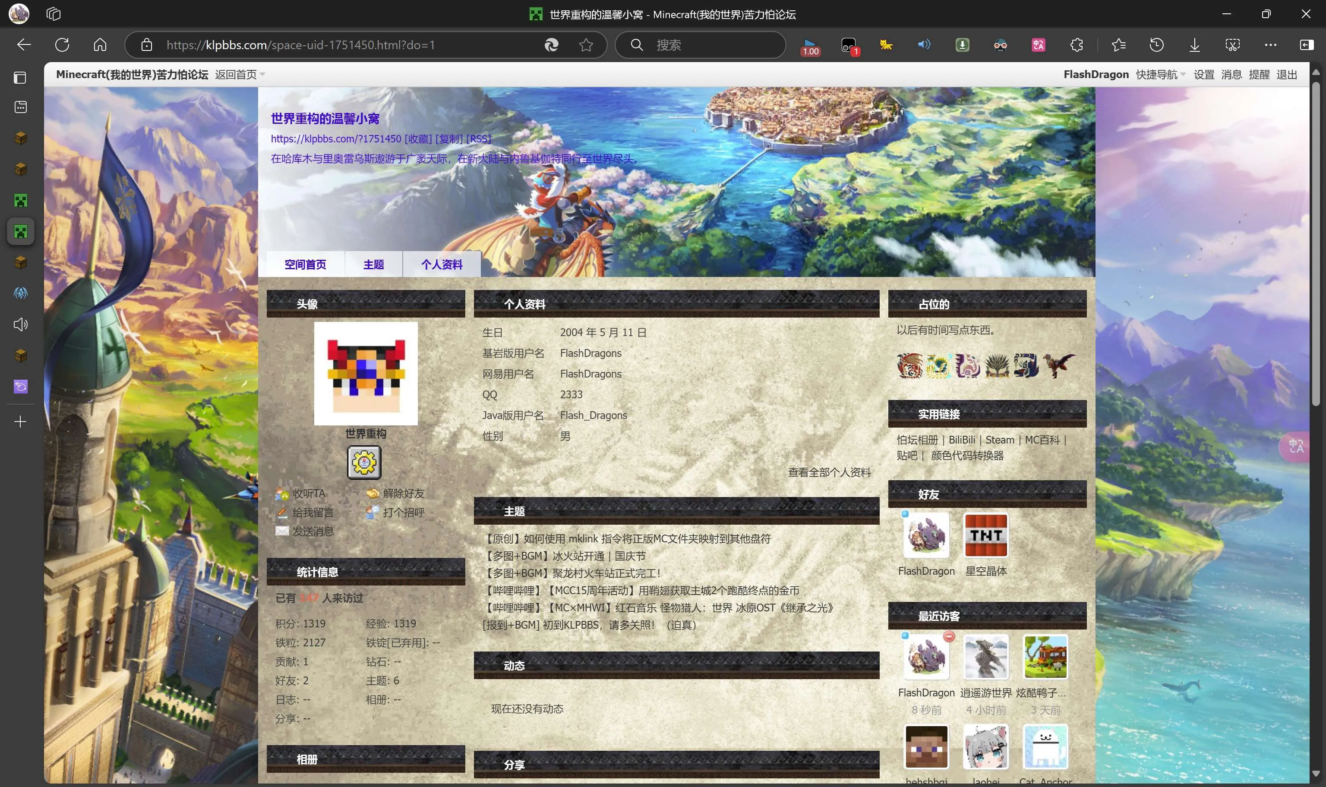The image size is (1326, 787).
Task: Click the 世界重构 profile avatar image
Action: pyautogui.click(x=366, y=373)
